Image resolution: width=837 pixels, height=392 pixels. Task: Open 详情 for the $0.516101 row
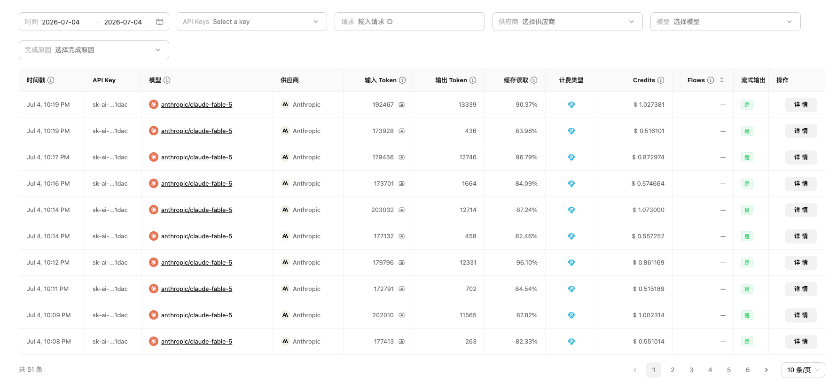(801, 131)
